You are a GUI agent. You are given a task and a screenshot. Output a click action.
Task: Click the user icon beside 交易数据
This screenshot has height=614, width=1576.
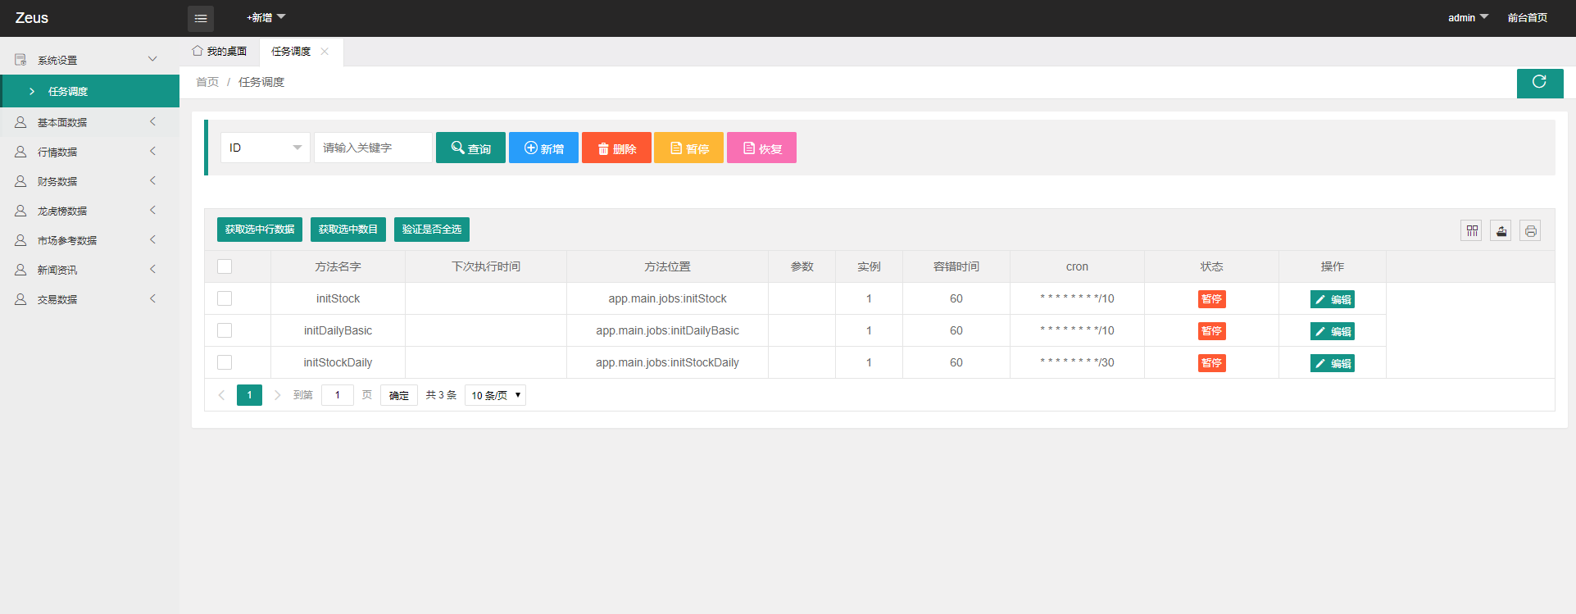pos(20,299)
